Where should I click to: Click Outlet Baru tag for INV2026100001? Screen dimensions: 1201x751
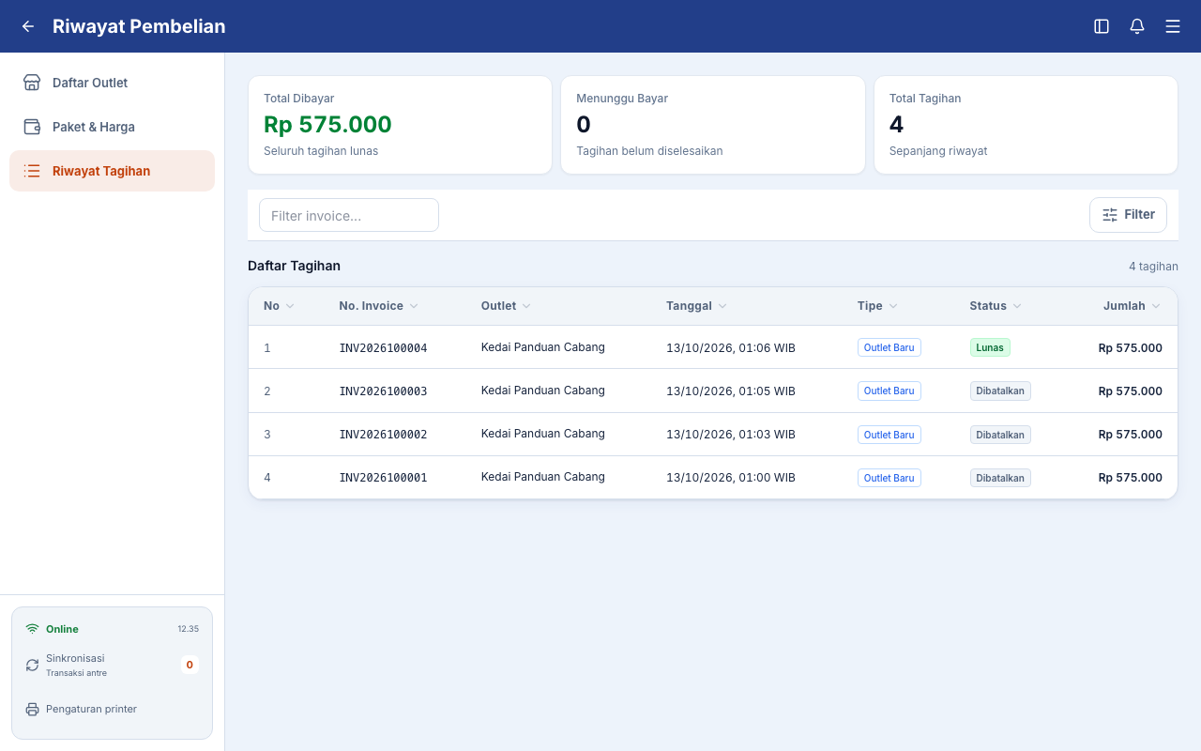click(889, 478)
